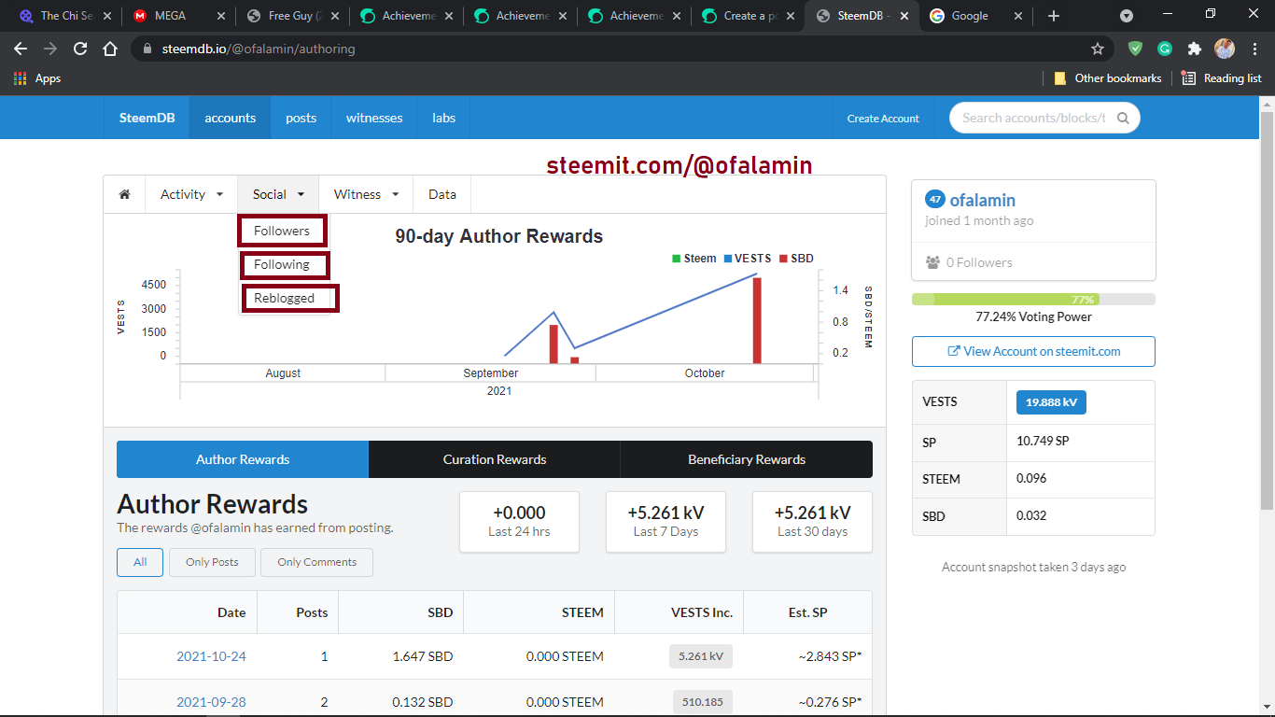This screenshot has width=1275, height=717.
Task: Close the MEGA tab
Action: click(x=220, y=16)
